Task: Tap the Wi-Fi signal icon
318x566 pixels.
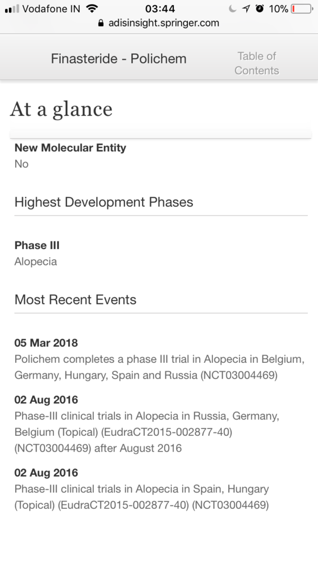Action: 93,8
